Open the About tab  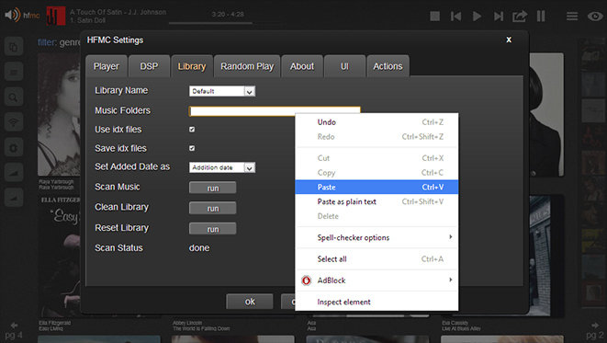coord(302,66)
